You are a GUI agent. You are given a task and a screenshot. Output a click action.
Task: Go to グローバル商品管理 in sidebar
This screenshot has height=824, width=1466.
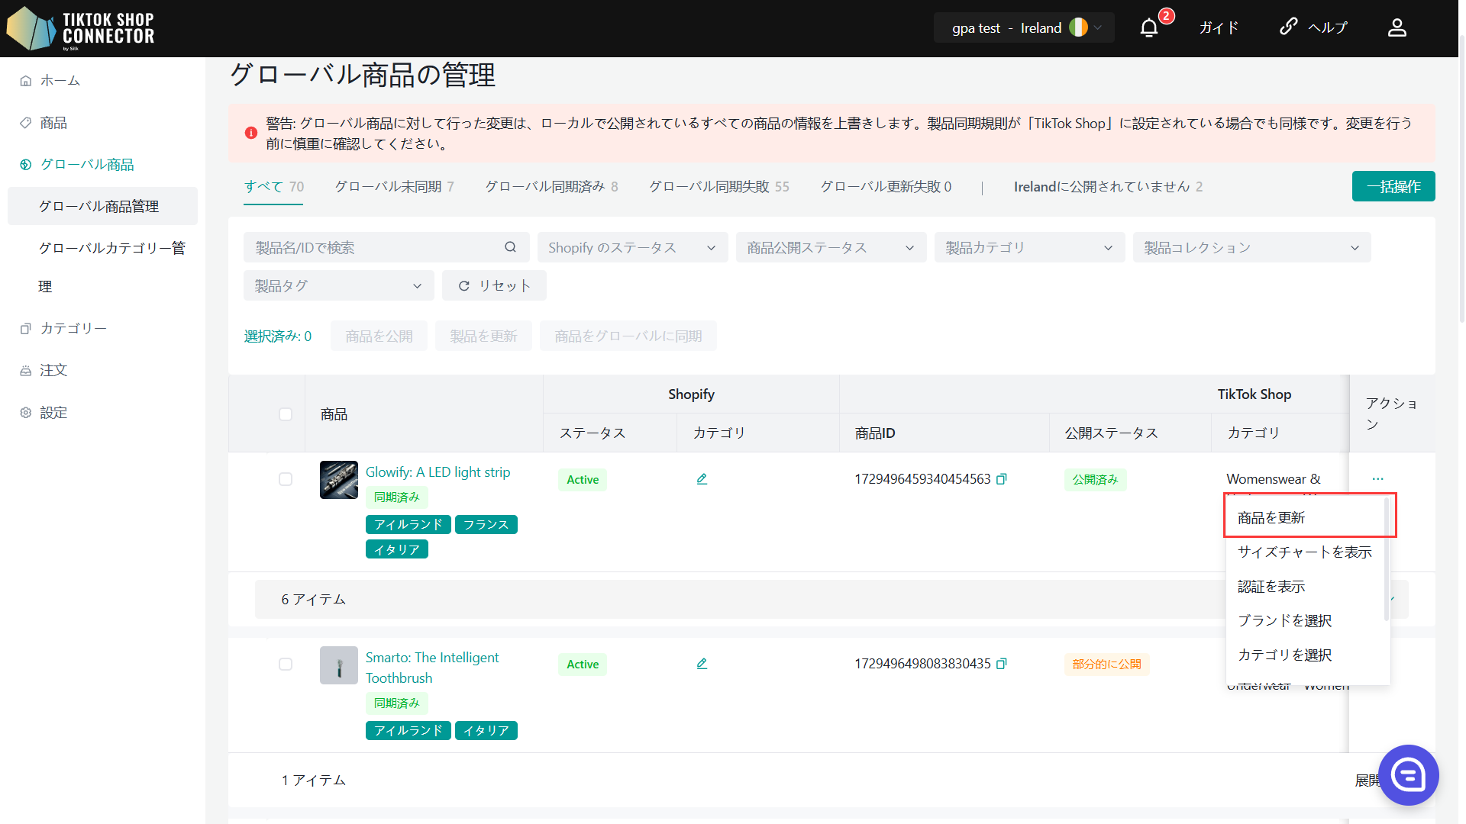click(102, 207)
